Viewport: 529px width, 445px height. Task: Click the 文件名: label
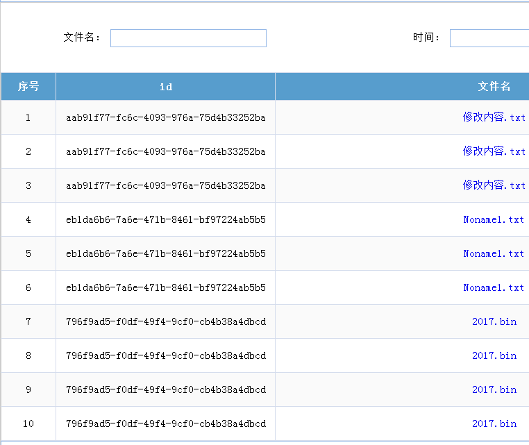coord(82,37)
